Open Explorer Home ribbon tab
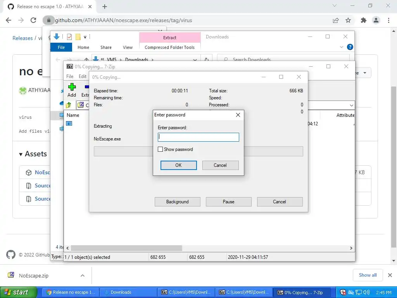Image resolution: width=397 pixels, height=298 pixels. (x=83, y=47)
